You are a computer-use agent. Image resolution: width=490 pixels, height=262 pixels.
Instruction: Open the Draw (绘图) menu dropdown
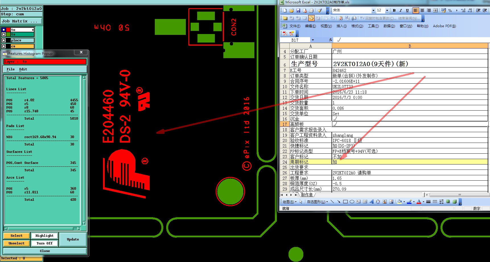[x=290, y=202]
